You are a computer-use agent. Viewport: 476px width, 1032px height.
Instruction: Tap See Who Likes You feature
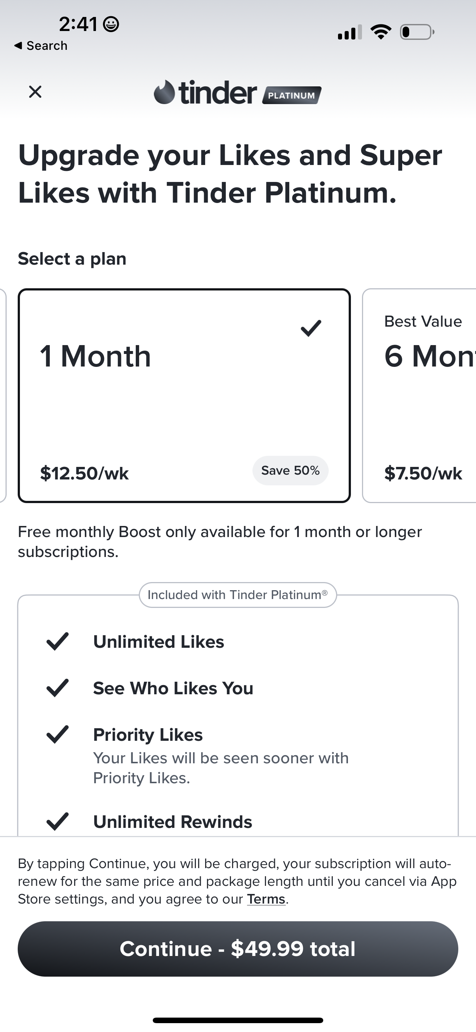173,688
